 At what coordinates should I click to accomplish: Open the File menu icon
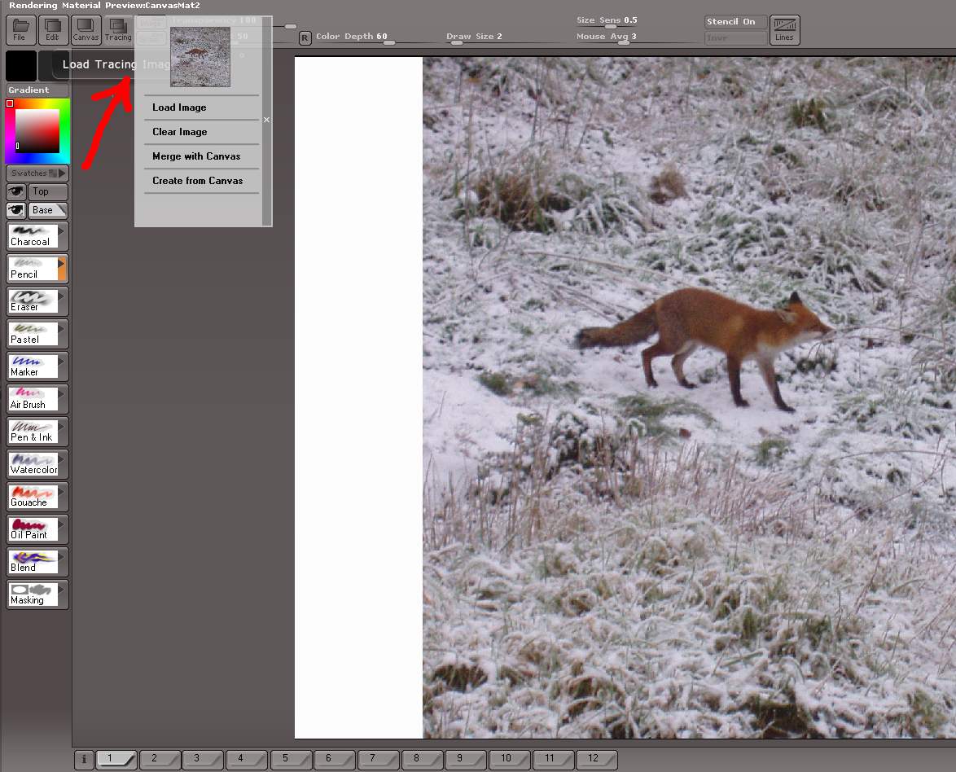click(x=20, y=30)
